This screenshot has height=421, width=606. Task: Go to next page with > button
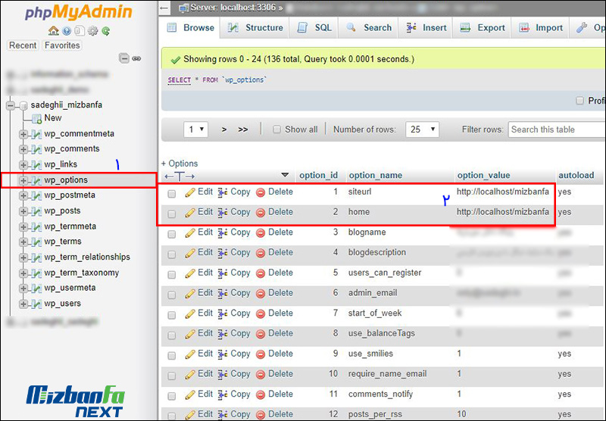pyautogui.click(x=224, y=129)
